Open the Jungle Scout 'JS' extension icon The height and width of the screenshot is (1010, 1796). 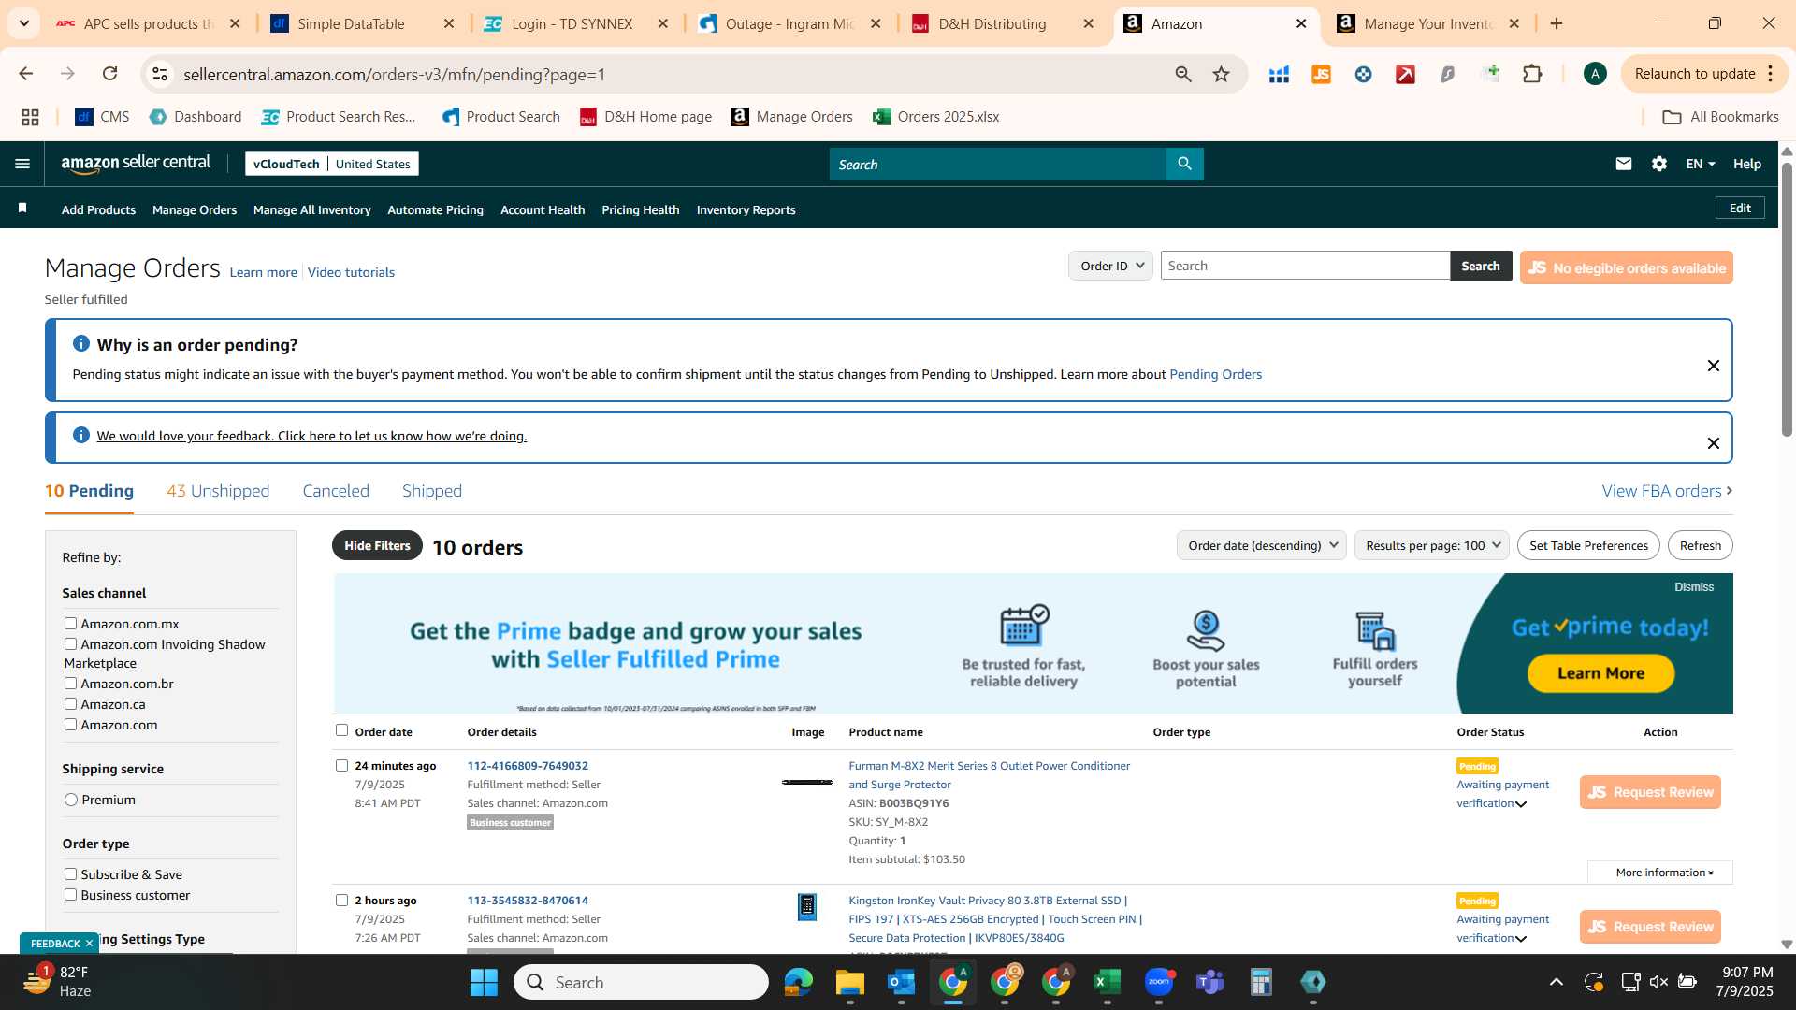(x=1321, y=74)
